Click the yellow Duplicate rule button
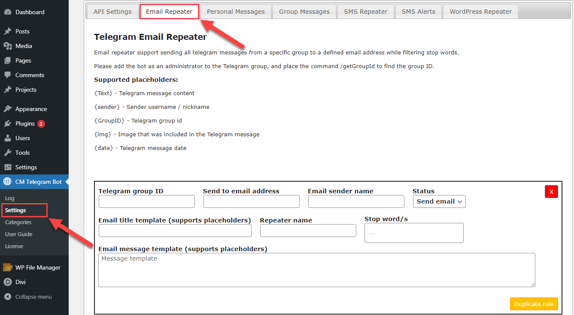Viewport: 574px width, 315px height. pos(534,304)
